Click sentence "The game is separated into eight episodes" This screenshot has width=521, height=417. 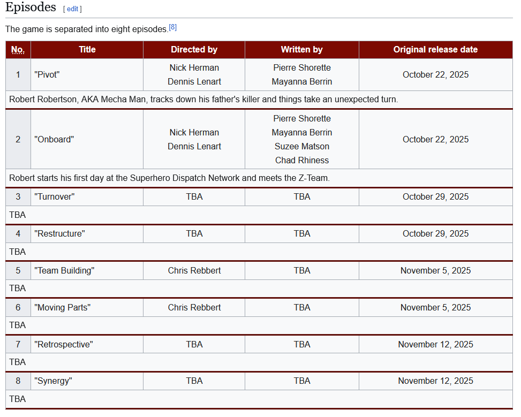[86, 29]
